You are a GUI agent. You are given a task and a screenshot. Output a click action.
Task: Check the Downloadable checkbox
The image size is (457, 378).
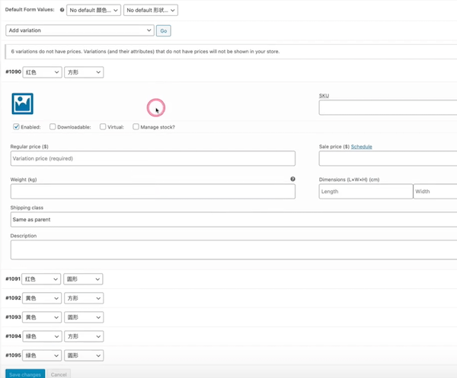[x=53, y=127]
